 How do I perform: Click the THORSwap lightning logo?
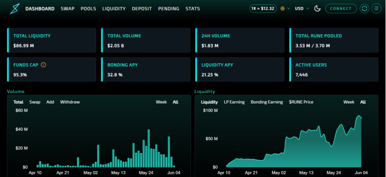(x=14, y=9)
